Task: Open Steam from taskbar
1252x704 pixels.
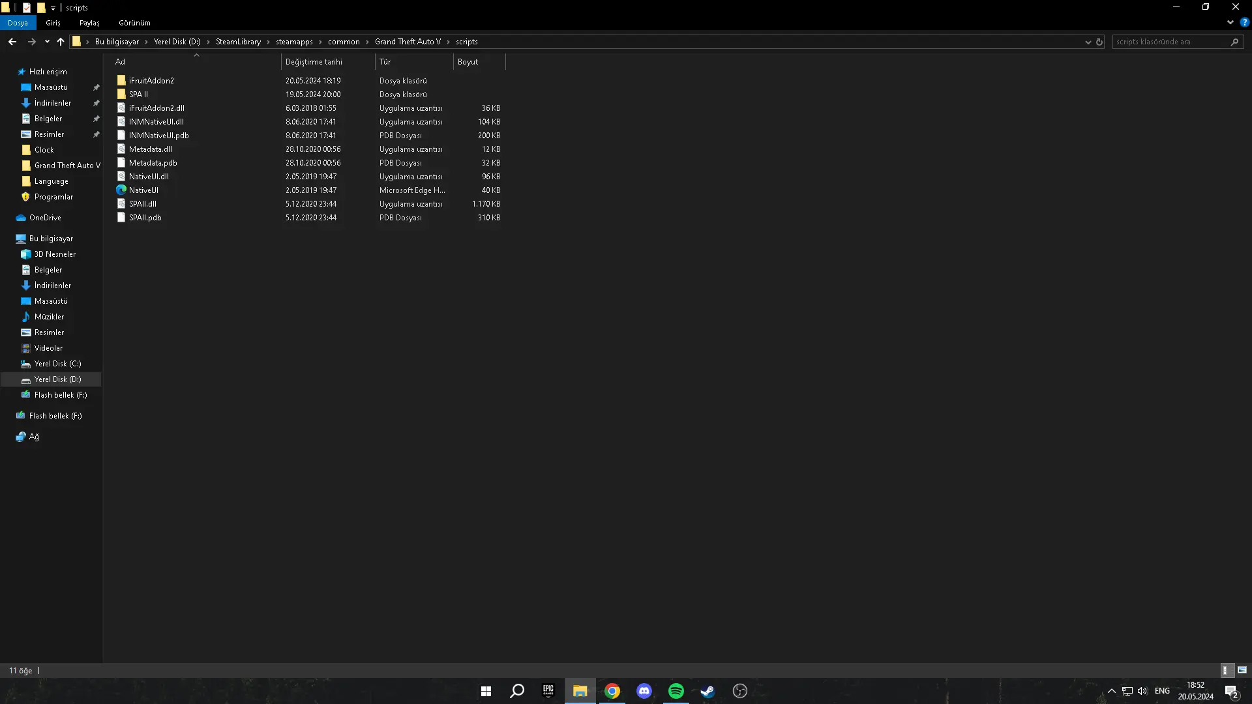Action: (708, 691)
